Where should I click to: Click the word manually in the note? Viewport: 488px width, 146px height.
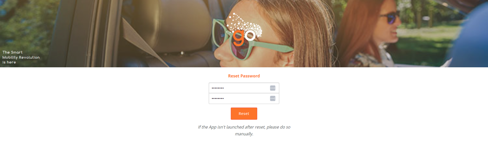pos(244,134)
